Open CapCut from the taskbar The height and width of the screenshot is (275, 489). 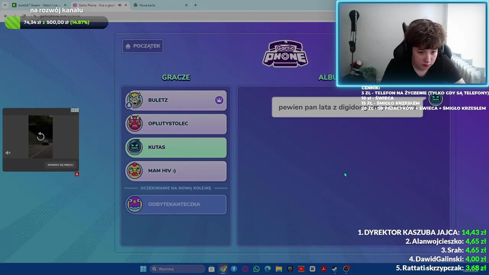click(x=313, y=269)
